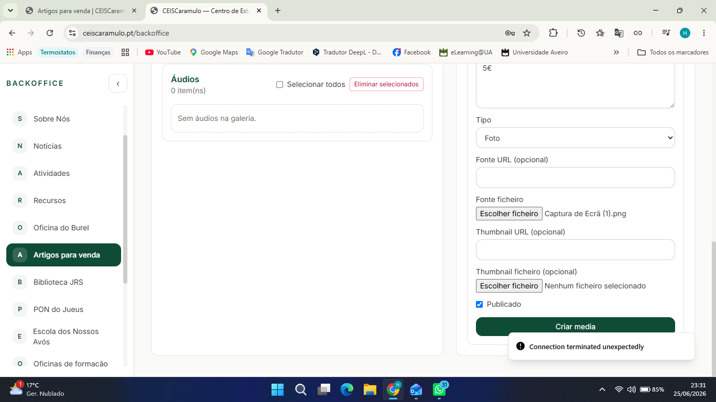This screenshot has height=402, width=716.
Task: Open the Extensions puzzle icon
Action: (553, 33)
